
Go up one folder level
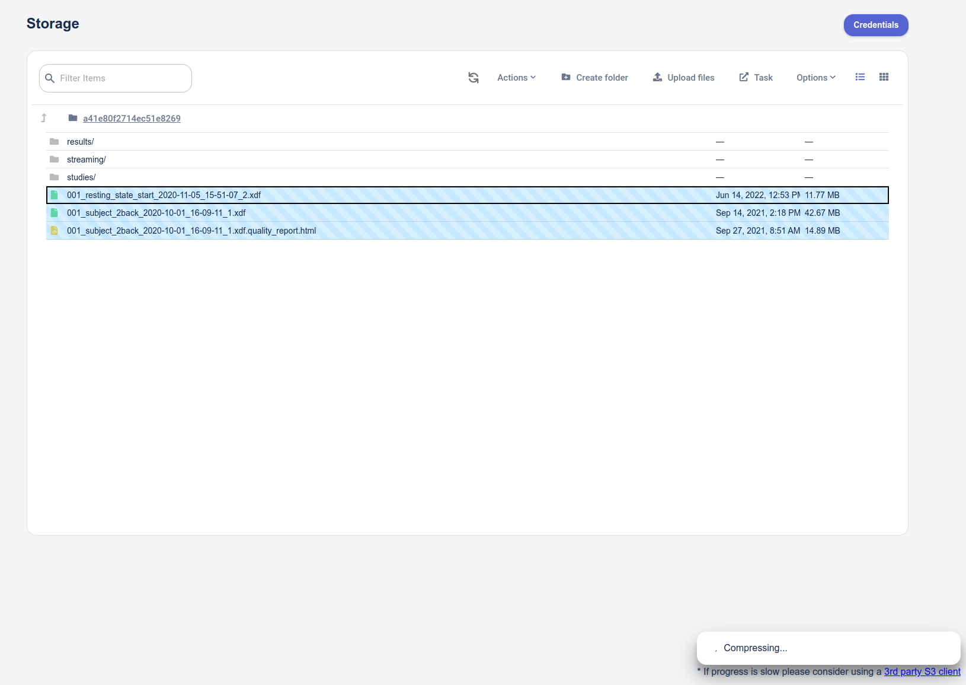(44, 118)
